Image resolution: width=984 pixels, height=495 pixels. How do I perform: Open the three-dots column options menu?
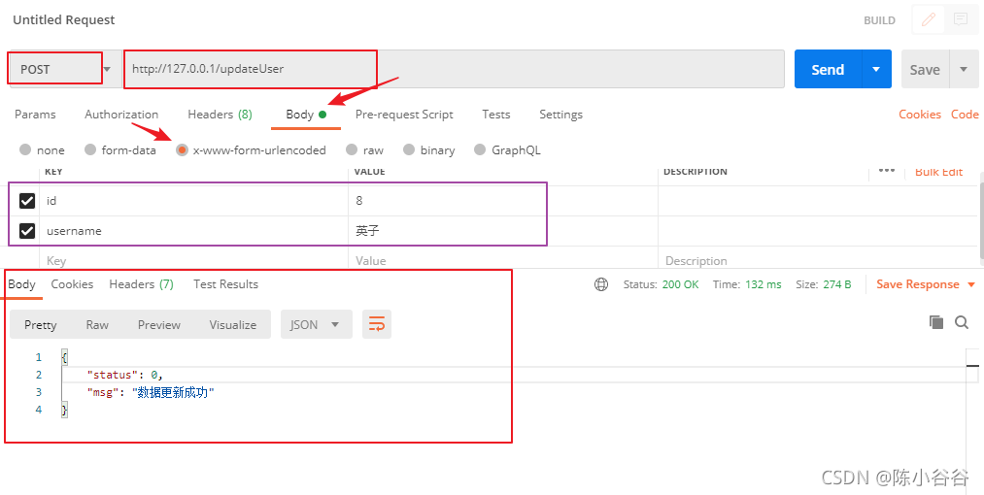pos(886,171)
